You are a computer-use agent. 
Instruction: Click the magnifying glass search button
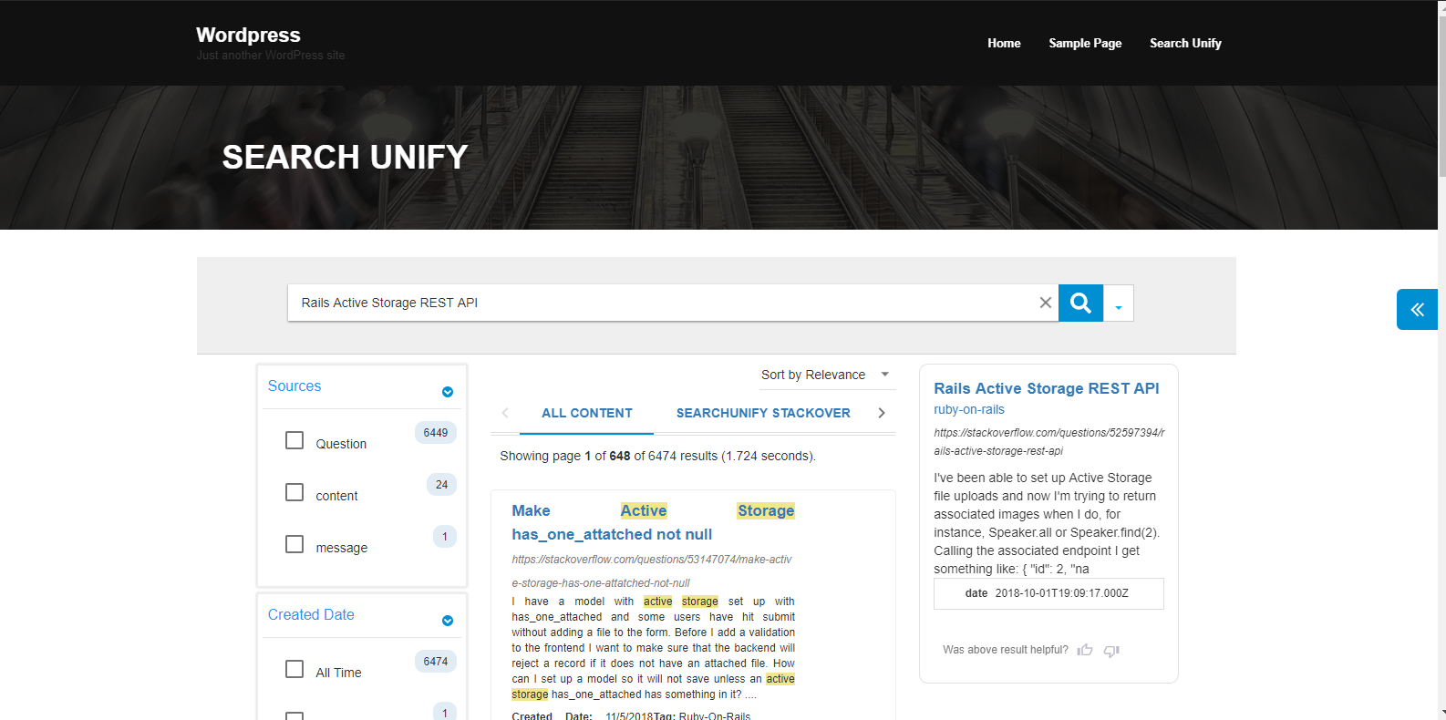tap(1080, 303)
